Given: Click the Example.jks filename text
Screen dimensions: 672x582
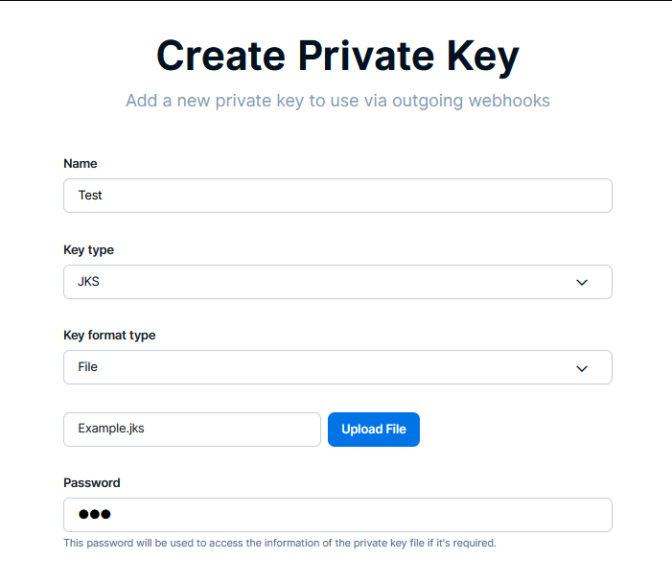Looking at the screenshot, I should point(111,430).
